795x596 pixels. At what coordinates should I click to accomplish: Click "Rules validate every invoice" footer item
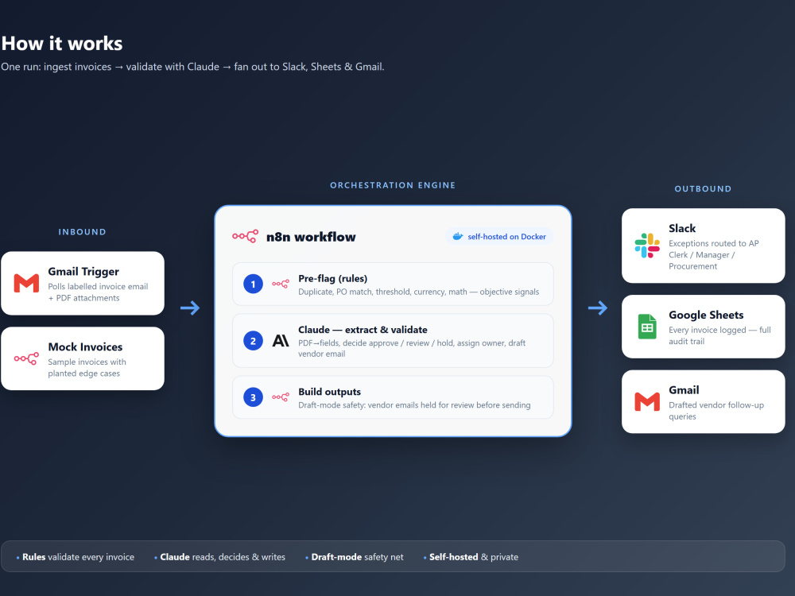click(x=76, y=557)
